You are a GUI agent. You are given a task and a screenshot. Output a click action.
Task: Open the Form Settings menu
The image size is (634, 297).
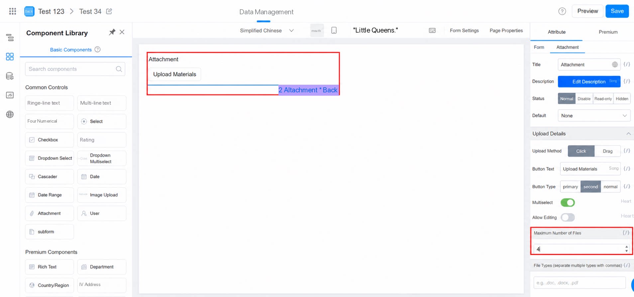coord(464,31)
